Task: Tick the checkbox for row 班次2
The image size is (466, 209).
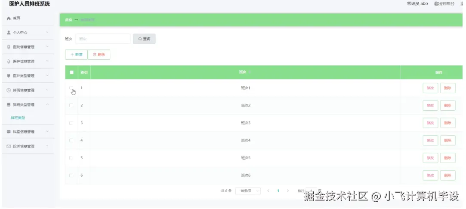Action: [71, 105]
